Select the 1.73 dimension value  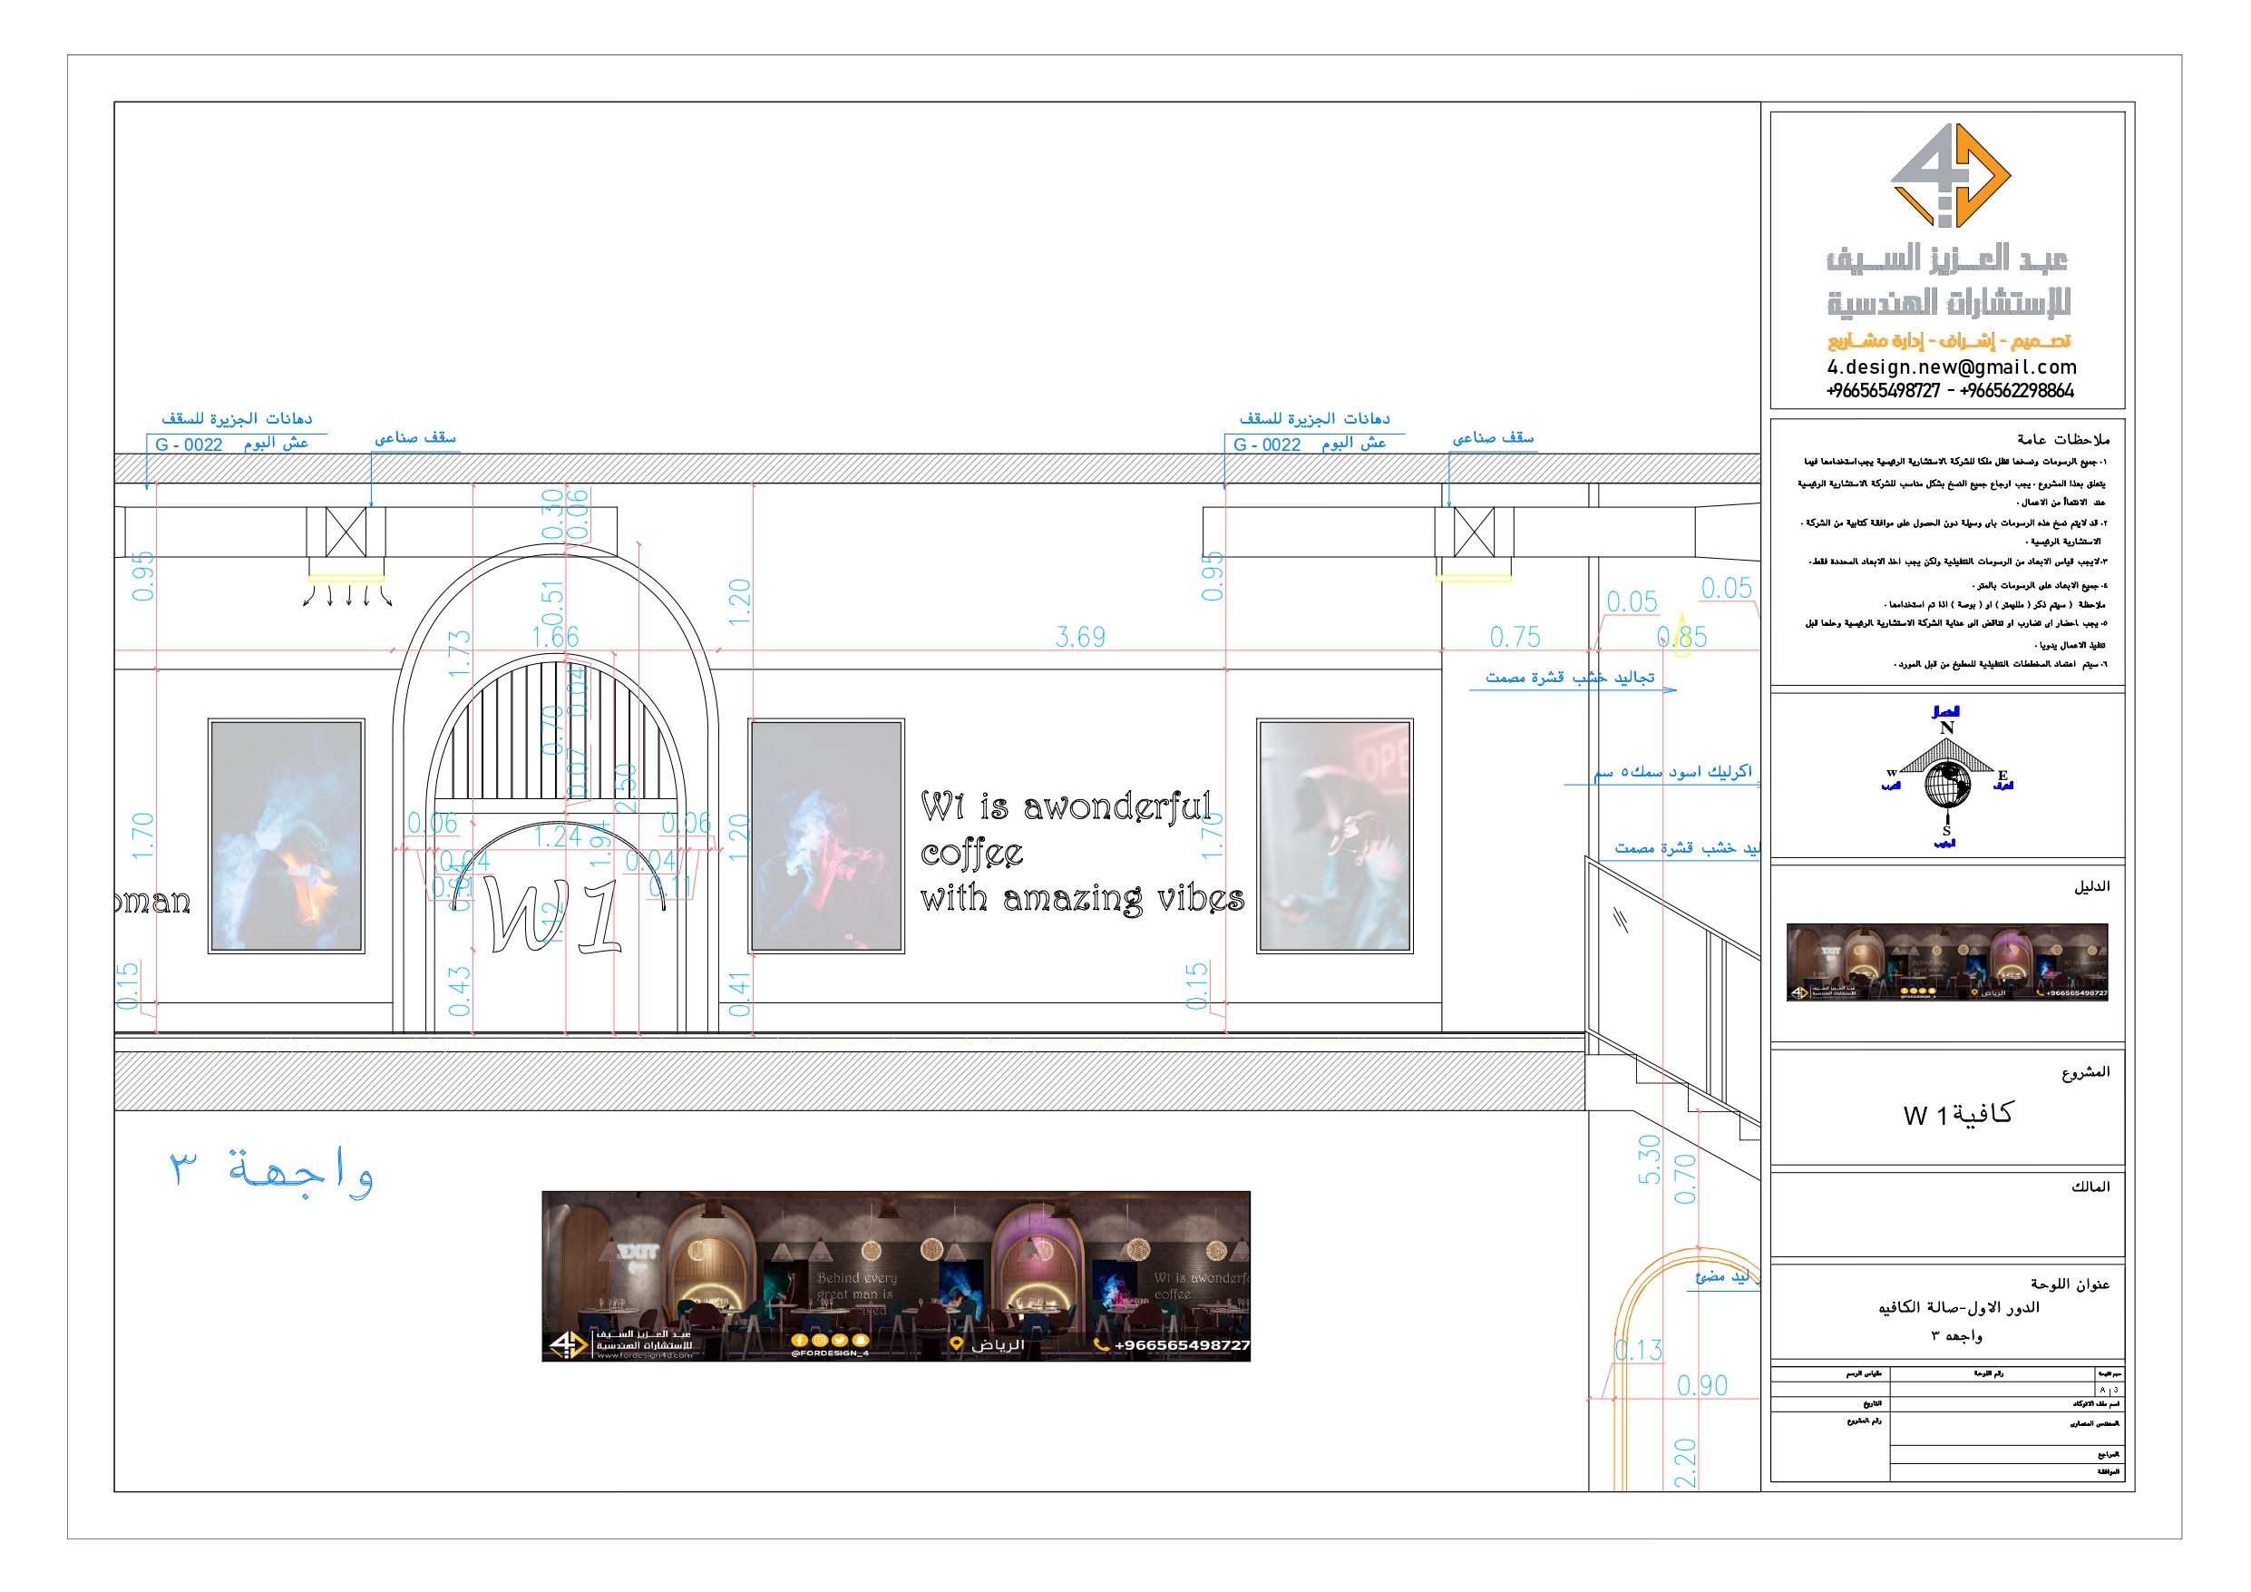pyautogui.click(x=459, y=654)
